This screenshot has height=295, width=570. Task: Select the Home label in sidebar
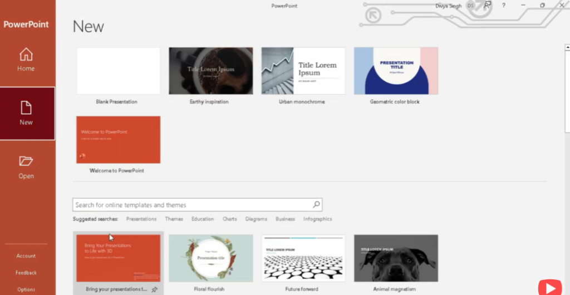coord(26,68)
